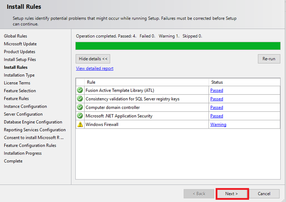Click the Status column header
The image size is (286, 202).
(217, 82)
